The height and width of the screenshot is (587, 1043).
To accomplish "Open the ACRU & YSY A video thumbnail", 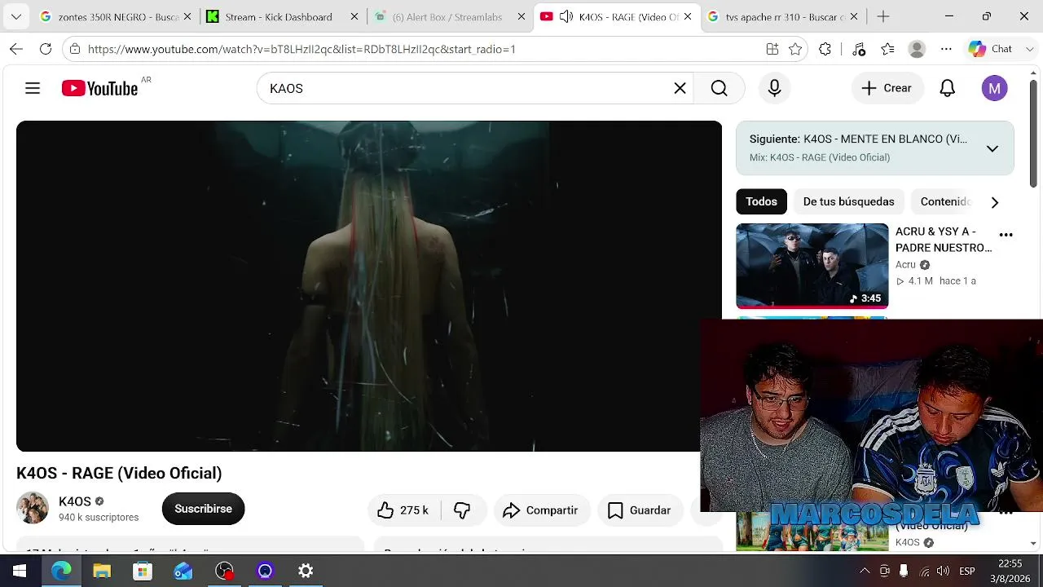I will tap(812, 266).
